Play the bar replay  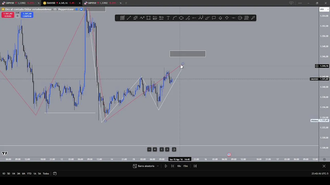click(x=166, y=166)
